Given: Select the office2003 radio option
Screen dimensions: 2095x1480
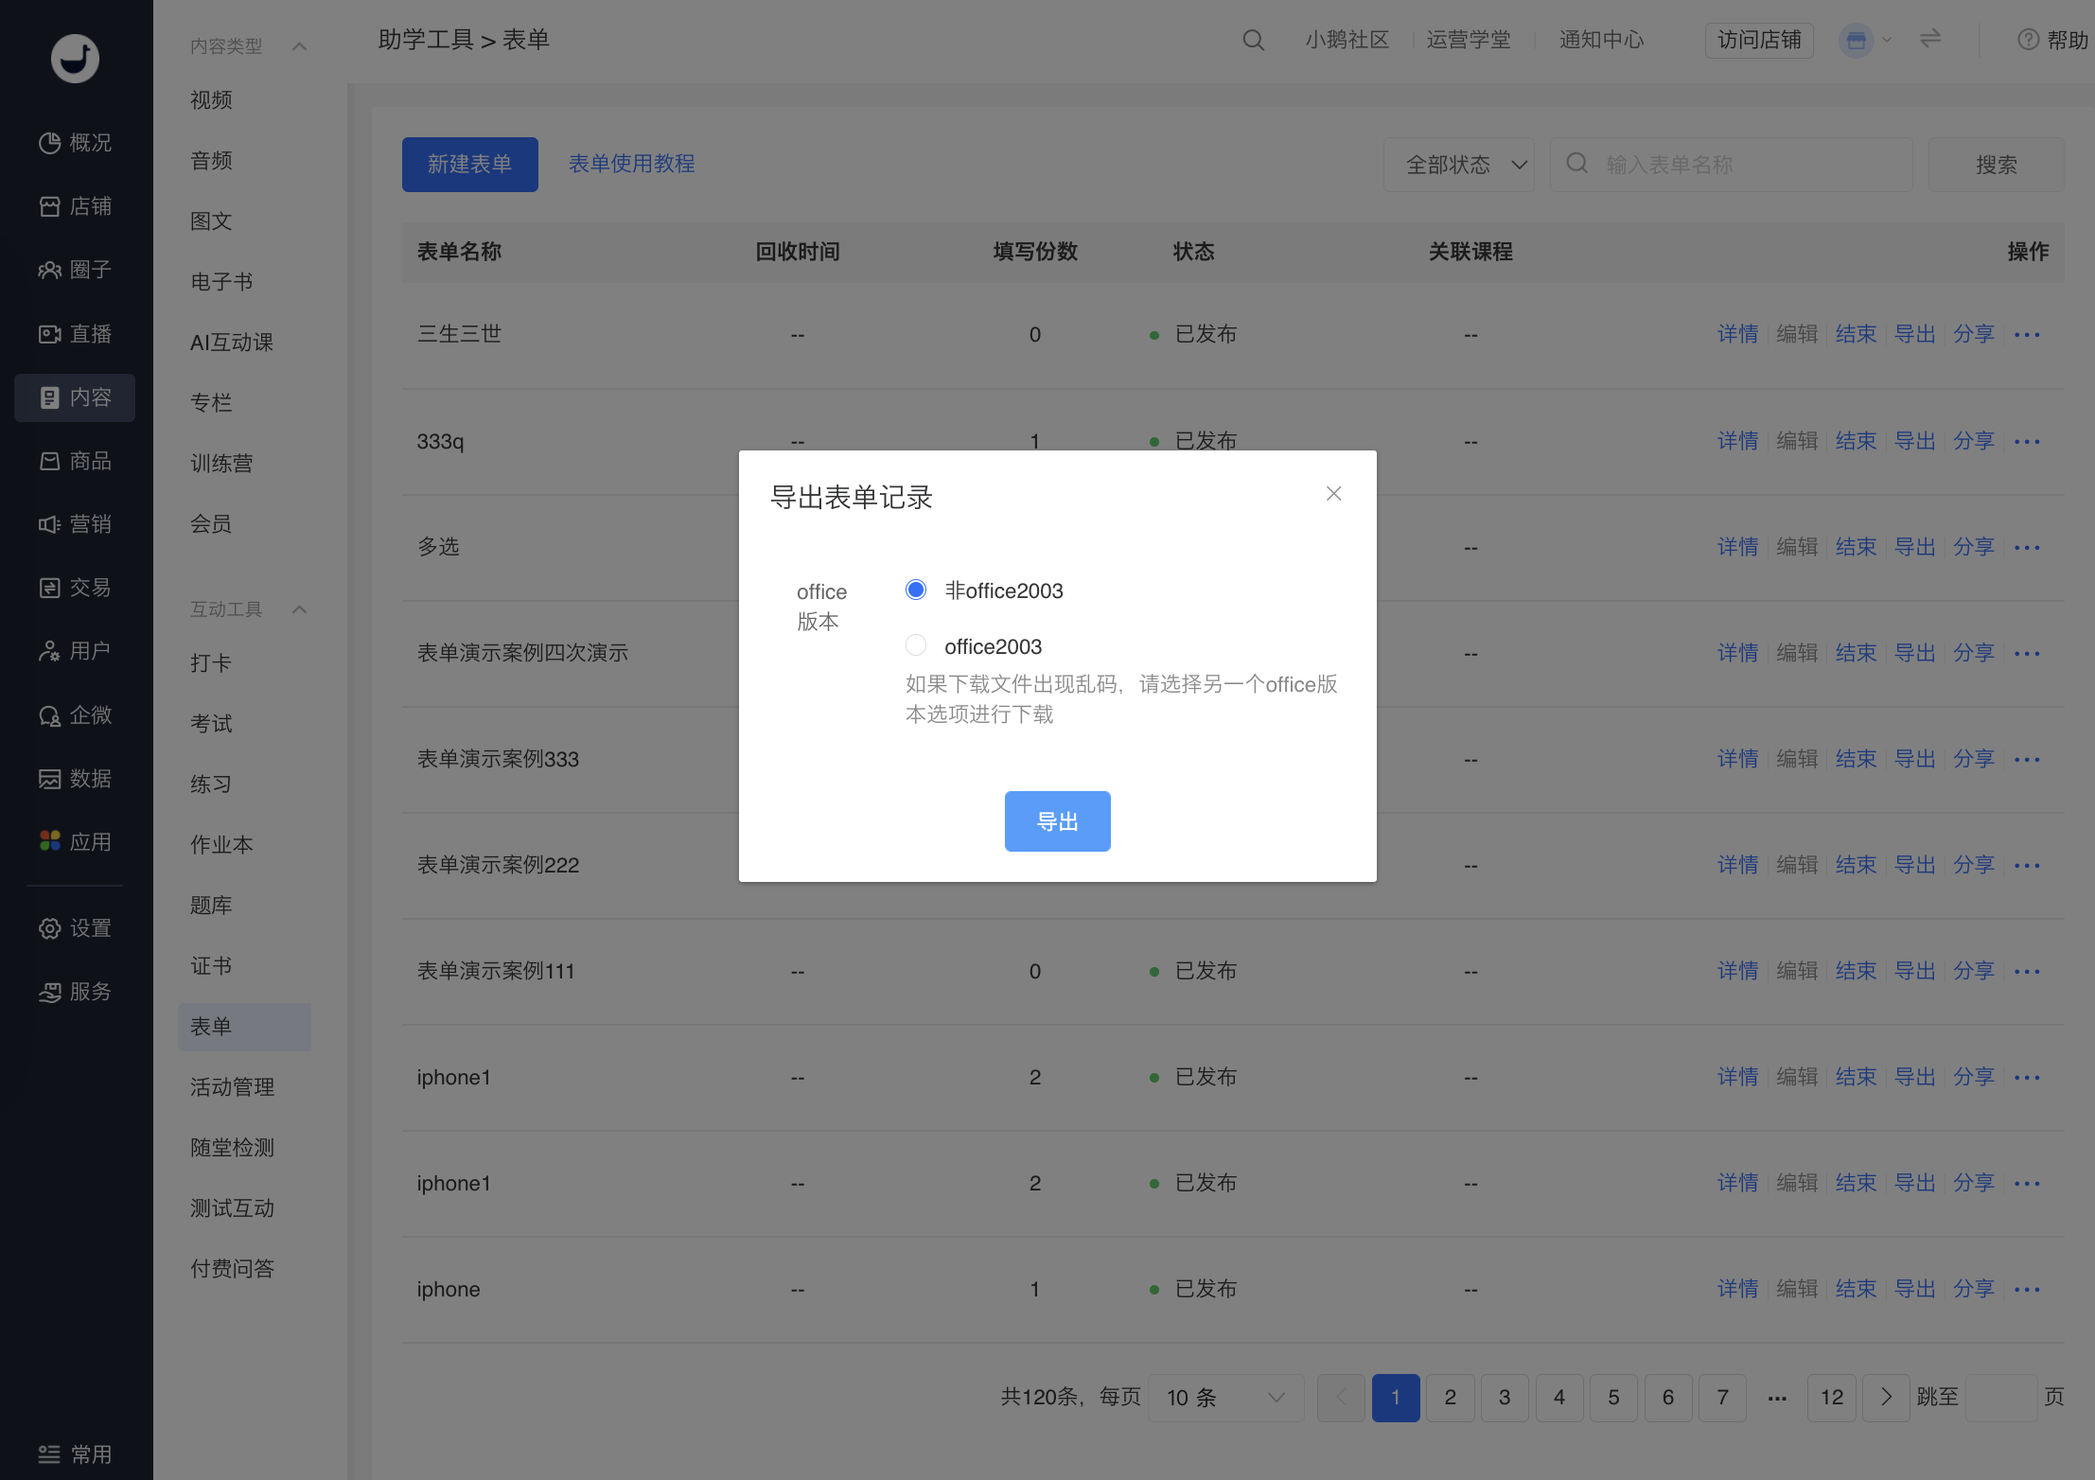Looking at the screenshot, I should [x=916, y=645].
